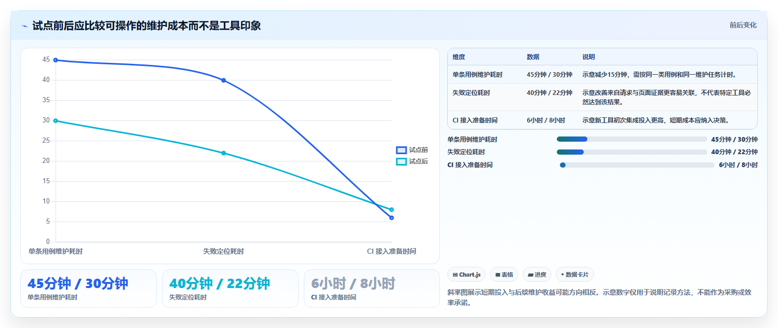The height and width of the screenshot is (328, 778).
Task: Click the explanation starting 示意减少15分钟
Action: coord(659,75)
